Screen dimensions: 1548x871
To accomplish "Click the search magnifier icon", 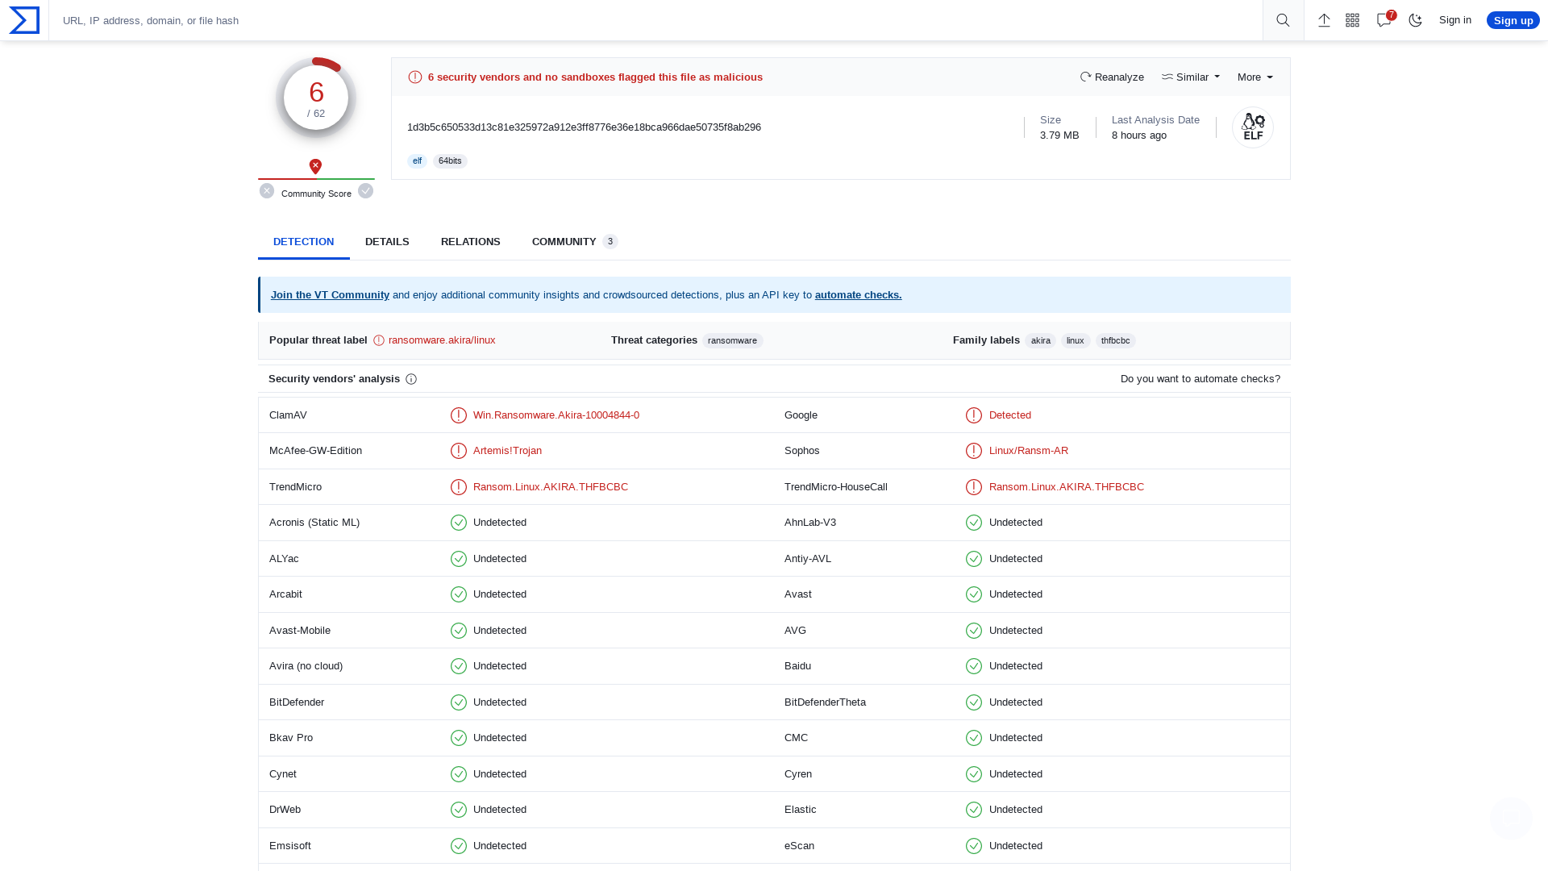I will [x=1283, y=20].
